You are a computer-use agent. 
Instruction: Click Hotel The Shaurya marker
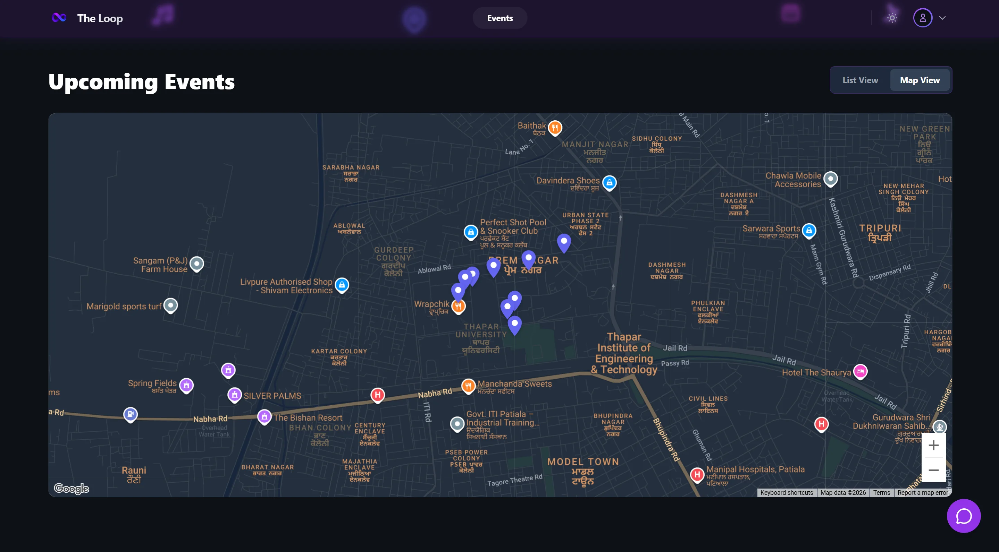[x=860, y=372]
